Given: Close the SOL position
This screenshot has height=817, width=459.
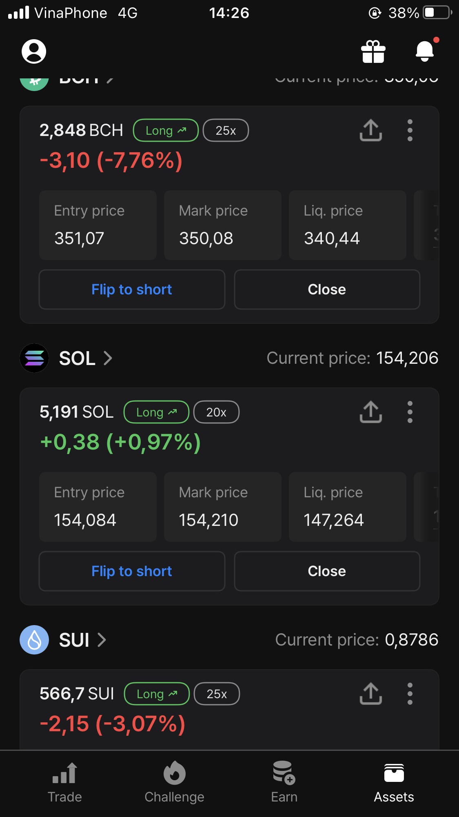Looking at the screenshot, I should (327, 571).
